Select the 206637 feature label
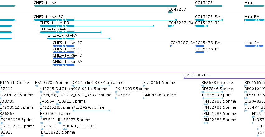Viewport: 265px width, 137px height. coord(122,95)
